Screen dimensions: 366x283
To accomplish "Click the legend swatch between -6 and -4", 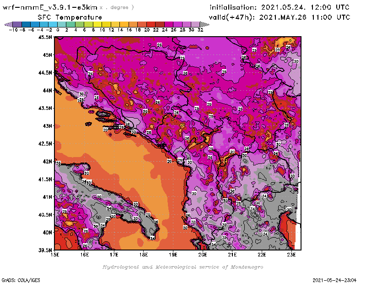I will (x=35, y=24).
